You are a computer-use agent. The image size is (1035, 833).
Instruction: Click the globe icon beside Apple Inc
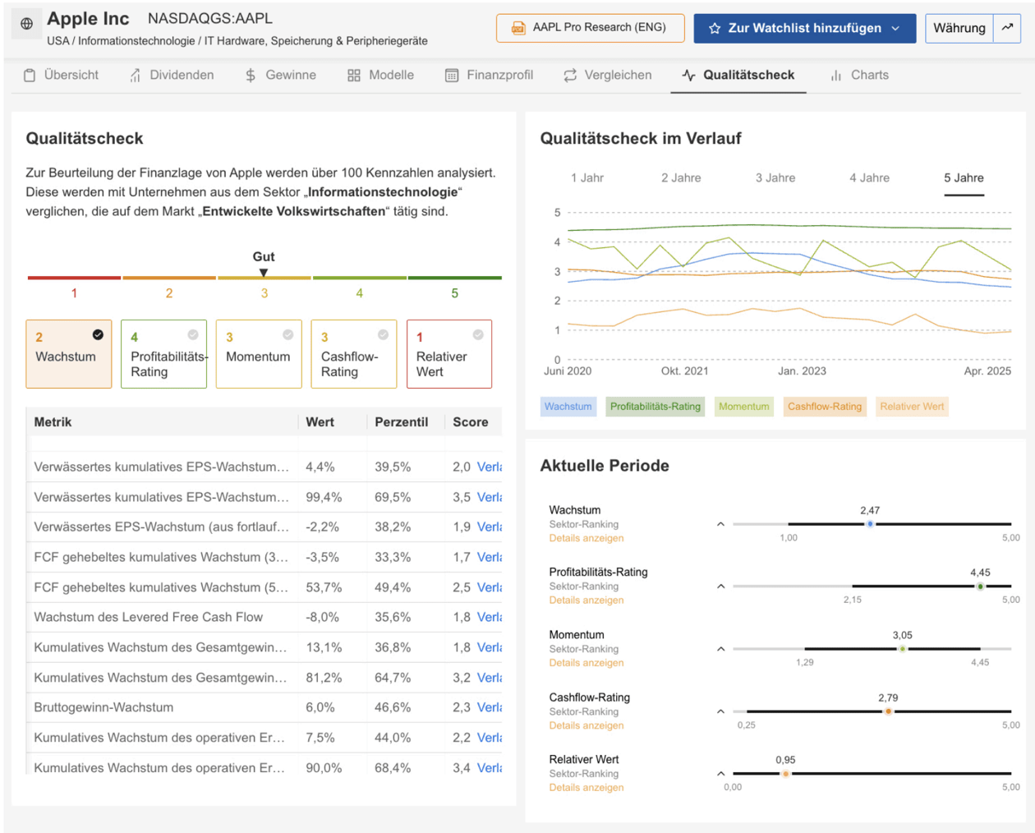pyautogui.click(x=27, y=24)
